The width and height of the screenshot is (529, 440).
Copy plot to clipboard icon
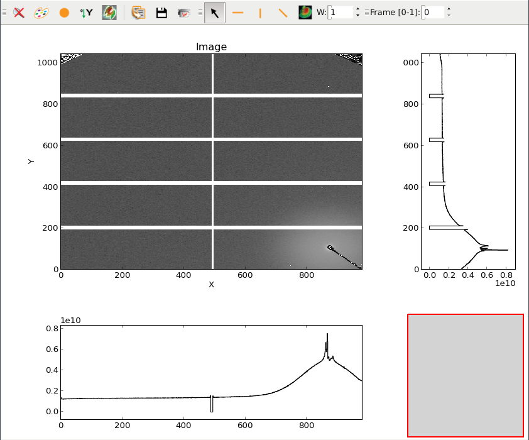click(x=138, y=13)
